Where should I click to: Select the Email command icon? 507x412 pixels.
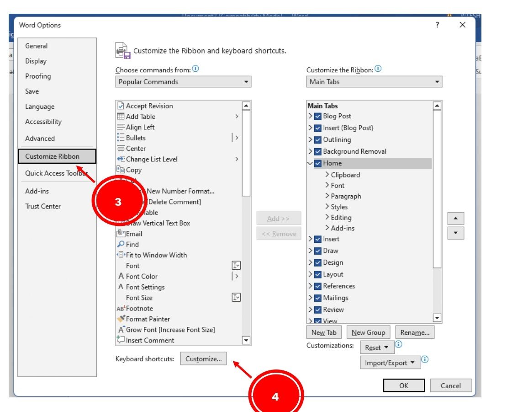(x=121, y=233)
